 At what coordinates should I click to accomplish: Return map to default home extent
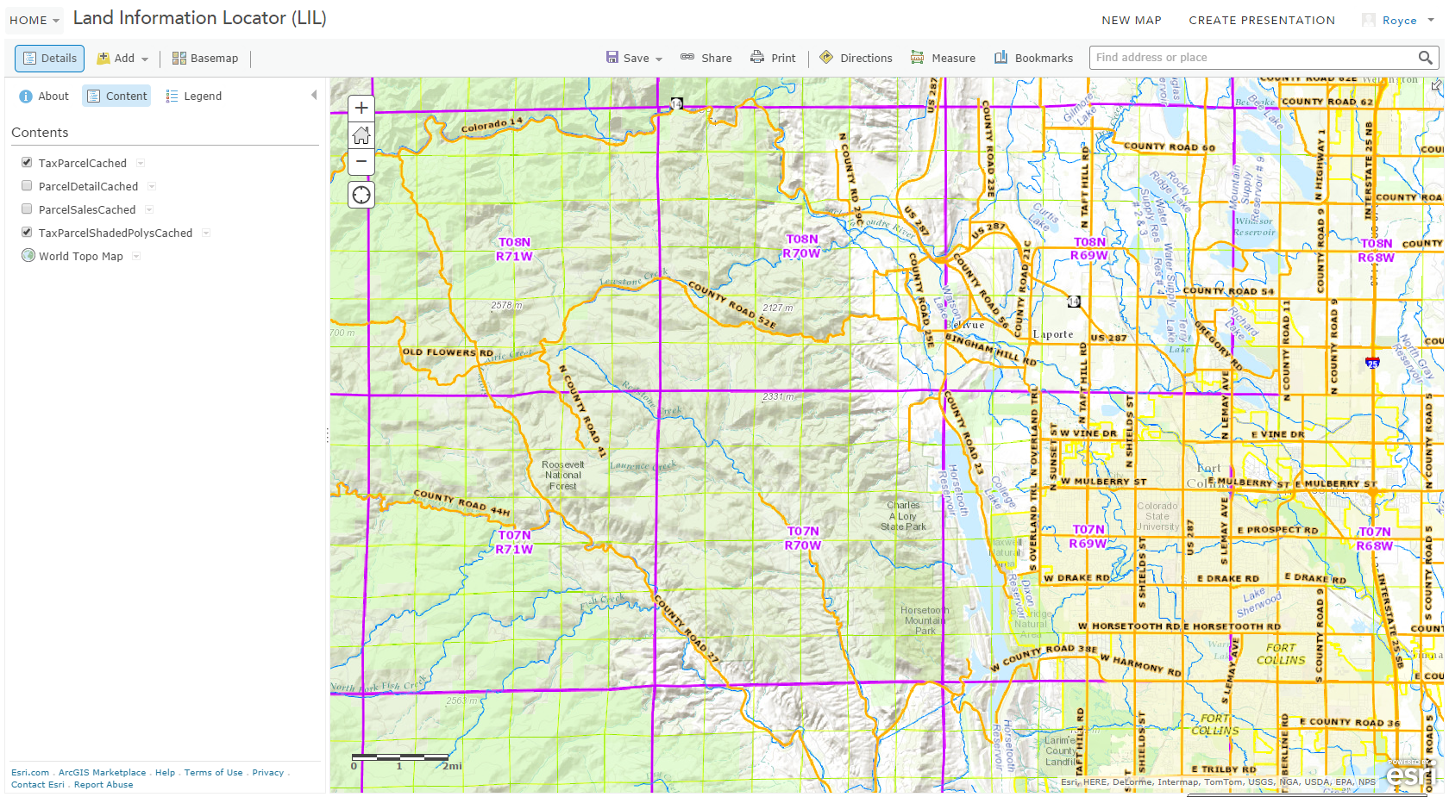pyautogui.click(x=361, y=134)
